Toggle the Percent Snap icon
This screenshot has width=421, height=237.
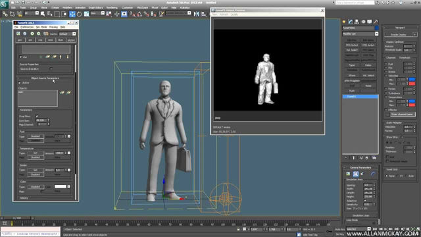146,14
